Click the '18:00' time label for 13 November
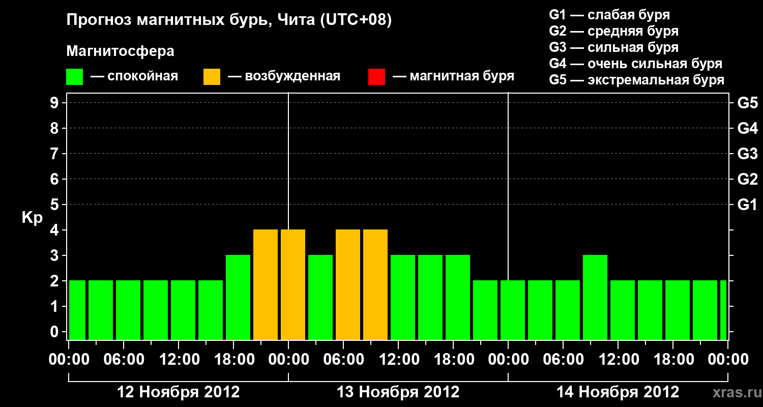 pos(453,360)
